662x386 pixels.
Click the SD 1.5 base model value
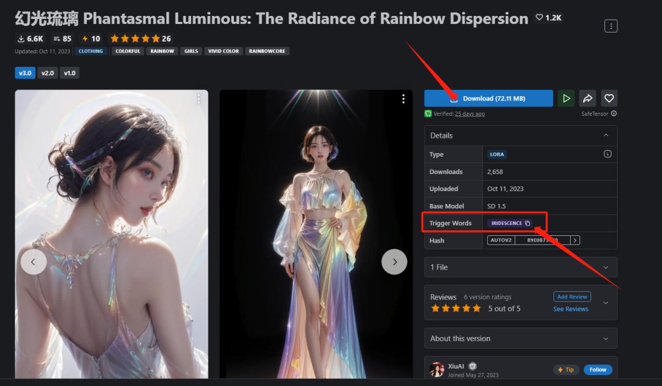click(x=496, y=206)
